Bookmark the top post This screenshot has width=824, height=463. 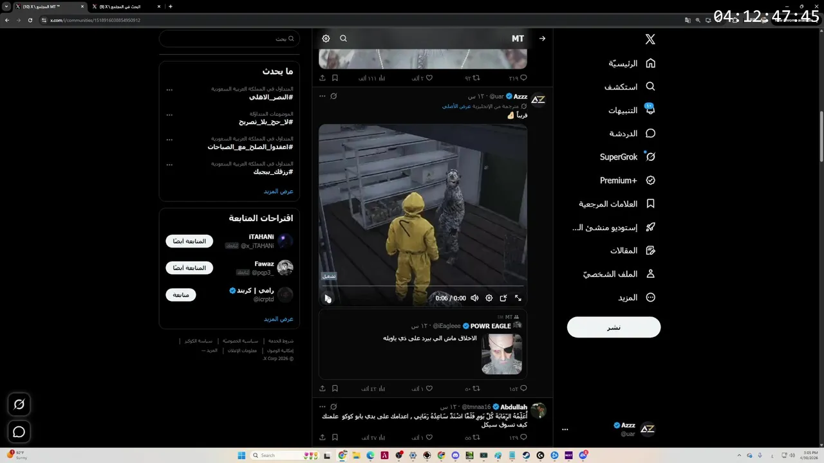pyautogui.click(x=335, y=78)
